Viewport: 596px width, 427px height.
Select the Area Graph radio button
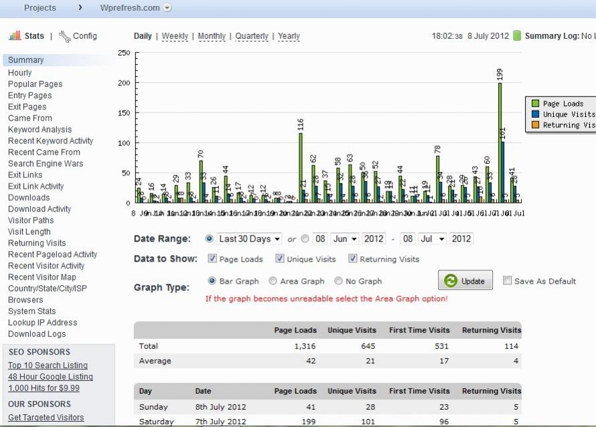pos(273,280)
